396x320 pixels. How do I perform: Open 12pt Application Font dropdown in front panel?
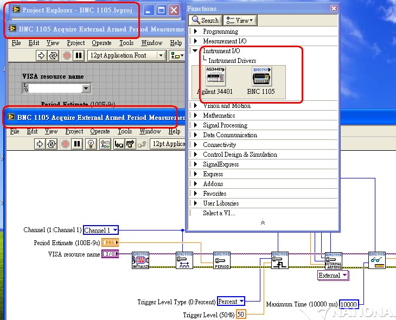[127, 55]
